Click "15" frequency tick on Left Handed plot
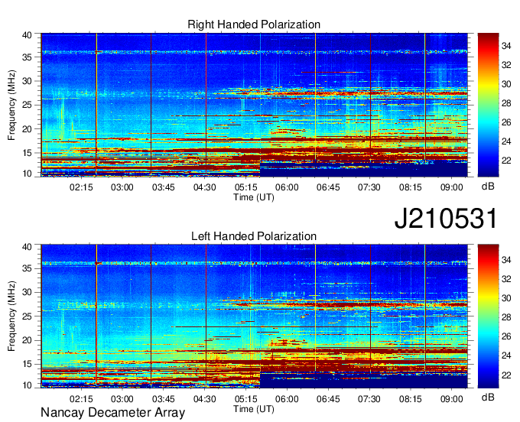This screenshot has height=422, width=520. click(x=27, y=365)
